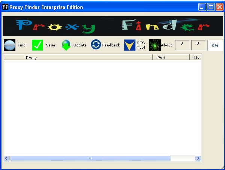Sort by the Port column header
225x170 pixels.
click(171, 57)
